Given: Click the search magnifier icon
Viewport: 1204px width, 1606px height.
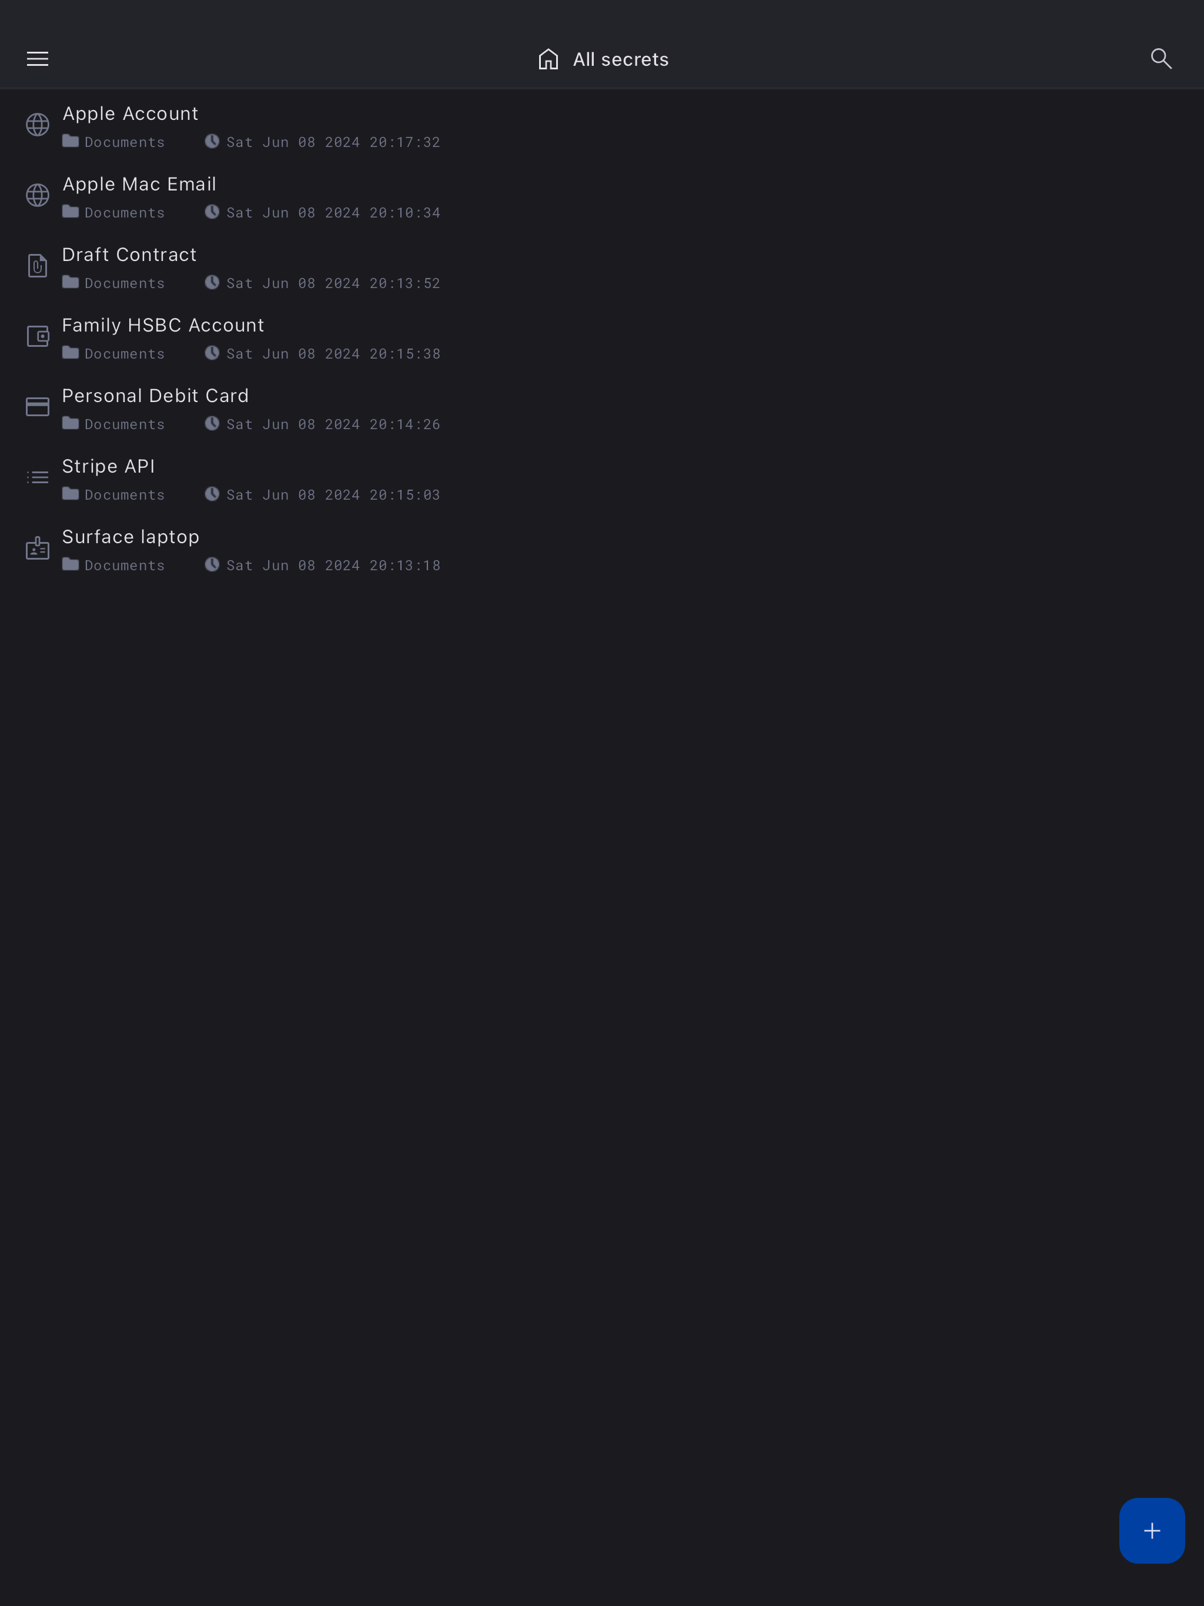Looking at the screenshot, I should tap(1161, 59).
